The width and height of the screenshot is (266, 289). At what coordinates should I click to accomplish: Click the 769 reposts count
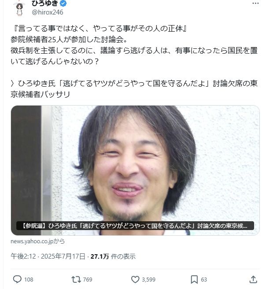coord(88,280)
